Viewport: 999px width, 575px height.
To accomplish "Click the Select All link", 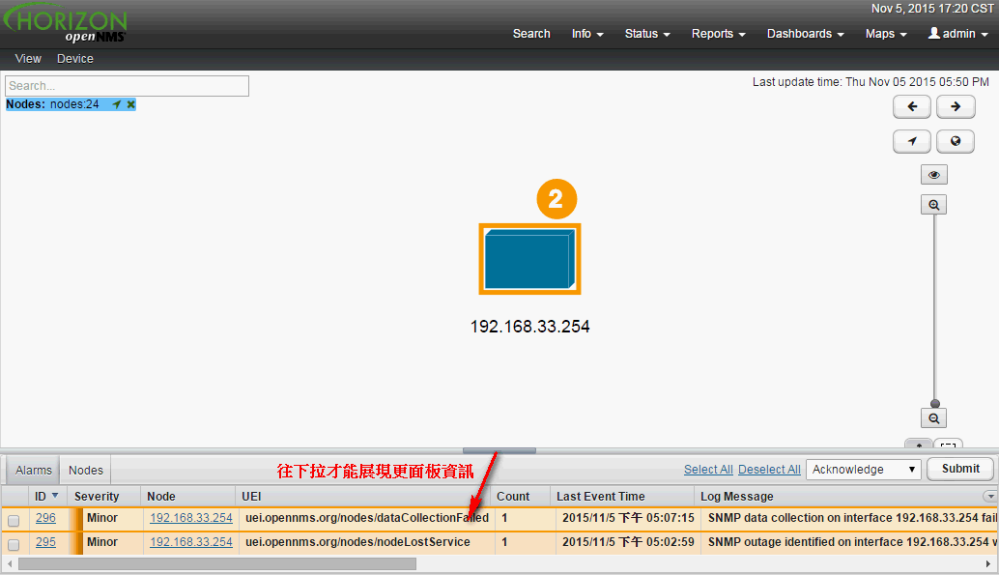I will point(708,469).
